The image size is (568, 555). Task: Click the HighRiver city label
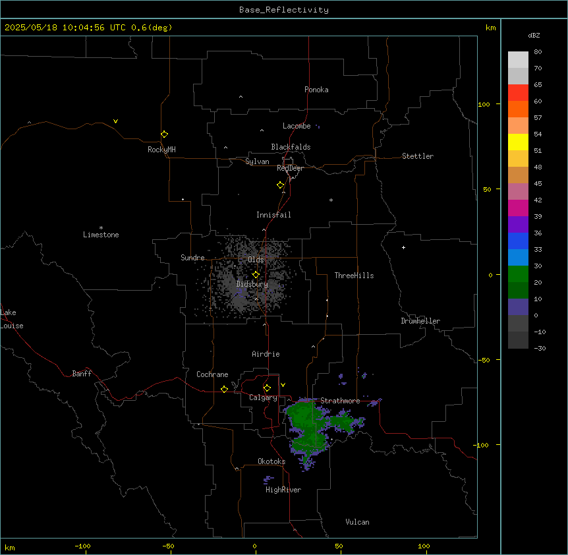(283, 490)
